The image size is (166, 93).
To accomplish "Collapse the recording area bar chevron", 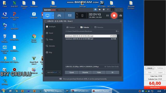I will tap(121, 21).
